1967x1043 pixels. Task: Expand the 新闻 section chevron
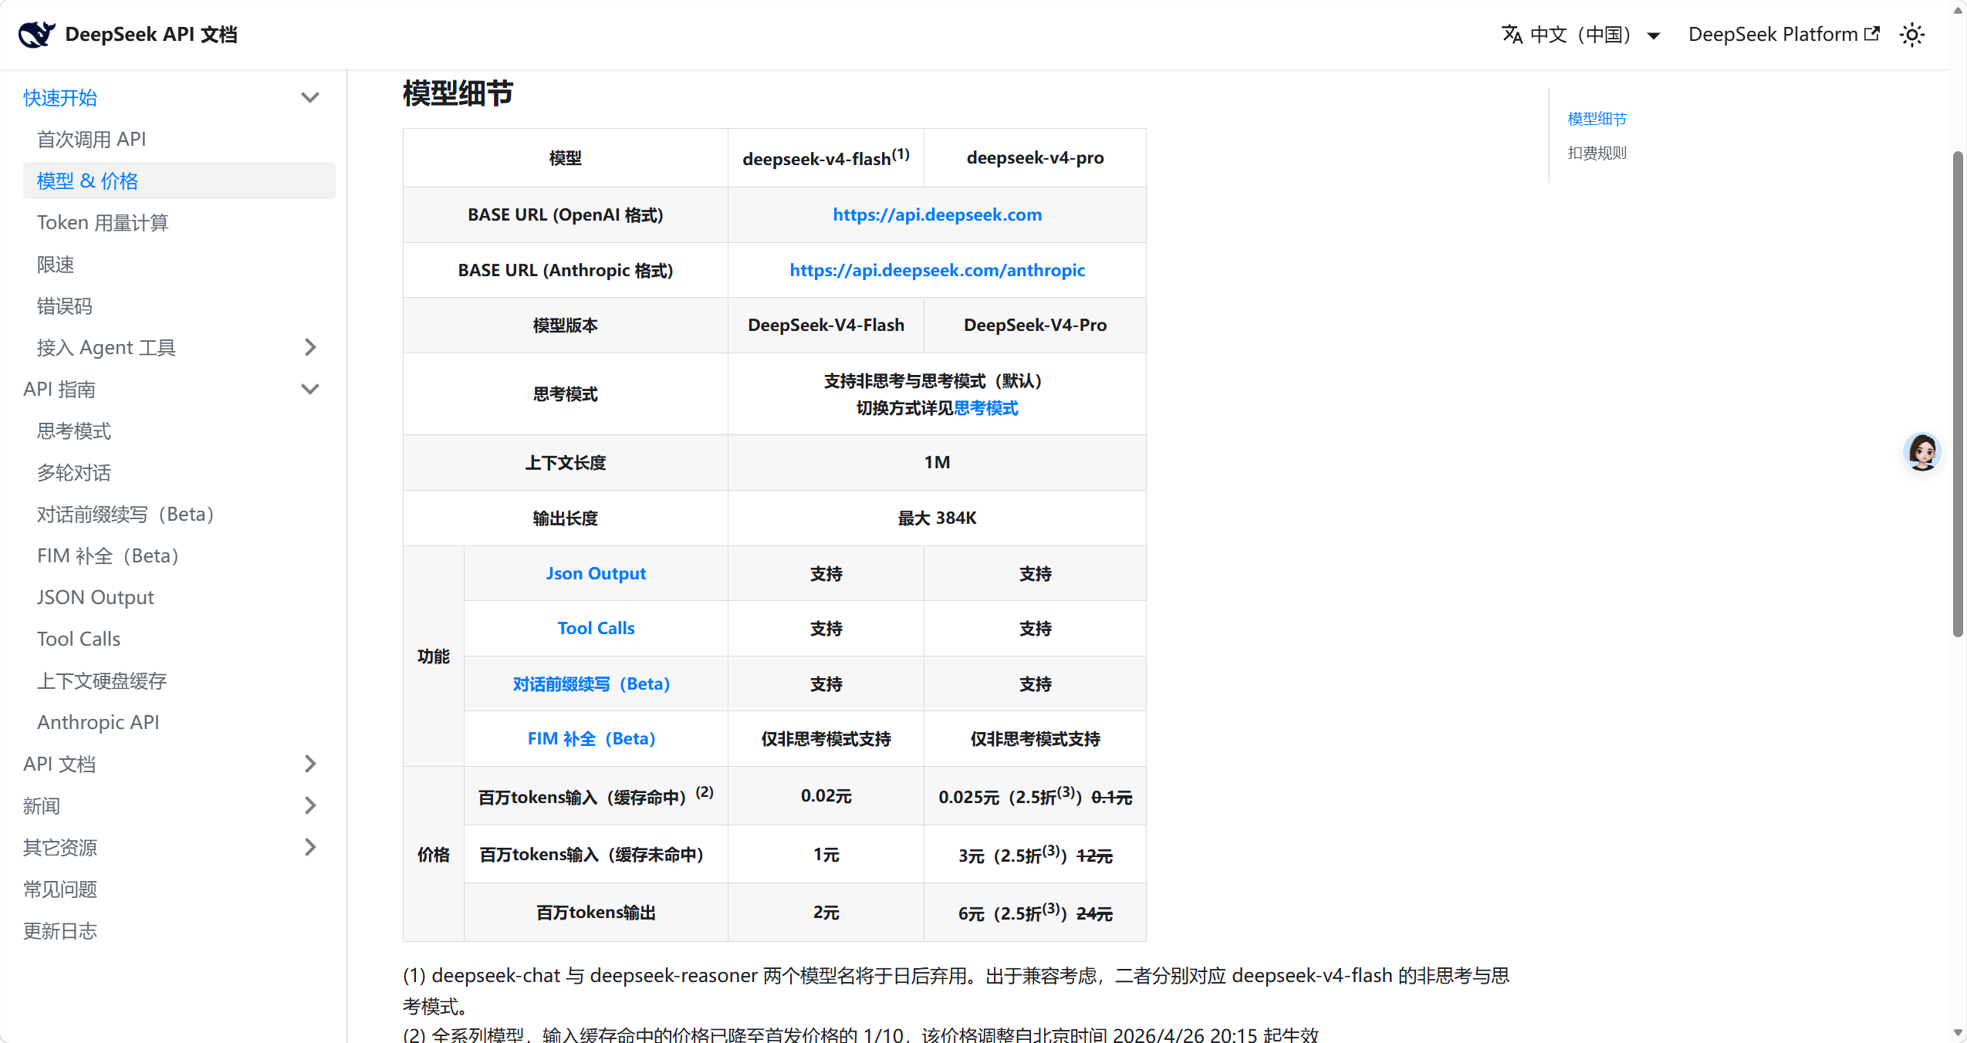pyautogui.click(x=310, y=806)
